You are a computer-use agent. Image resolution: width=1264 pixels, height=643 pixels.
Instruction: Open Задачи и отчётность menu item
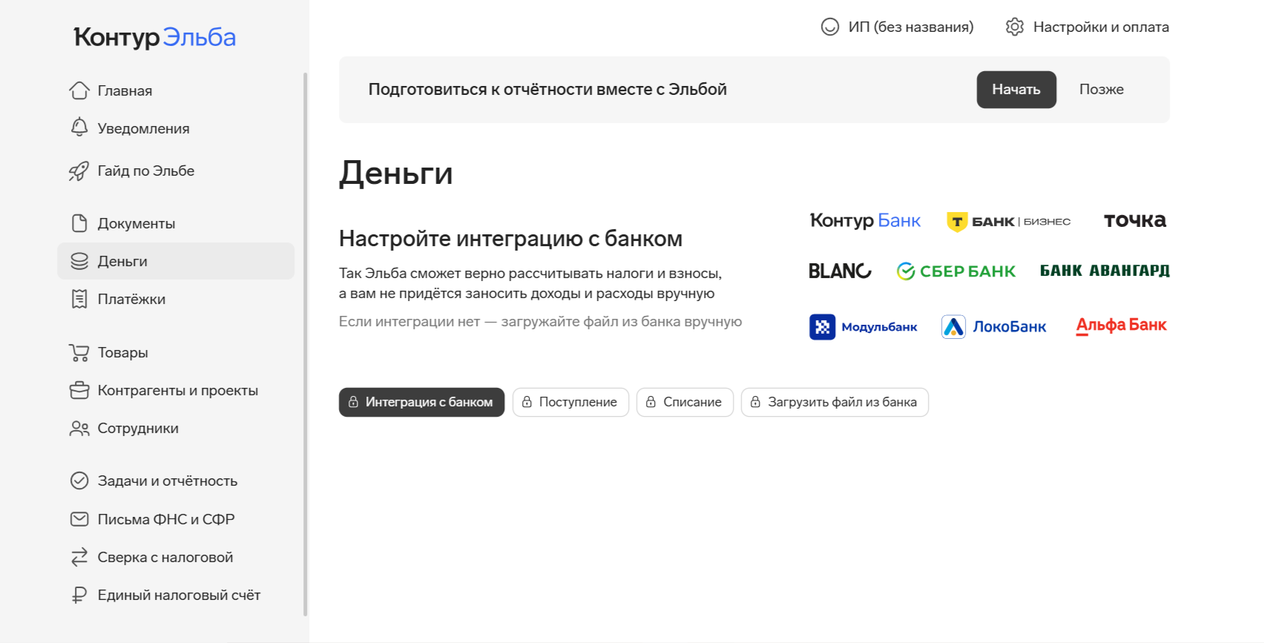click(167, 481)
